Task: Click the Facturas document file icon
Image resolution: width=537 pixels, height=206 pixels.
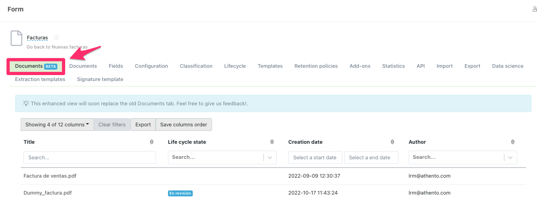Action: pyautogui.click(x=17, y=38)
